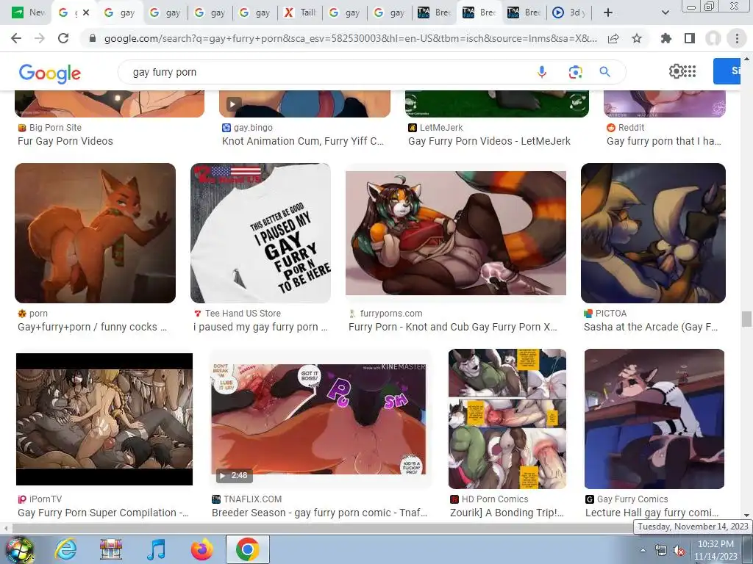This screenshot has width=753, height=564.
Task: Open the Google apps grid
Action: pyautogui.click(x=690, y=71)
